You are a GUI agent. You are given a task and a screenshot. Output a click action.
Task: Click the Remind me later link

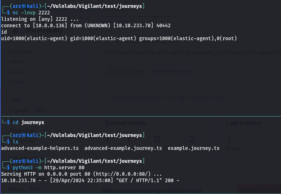[171, 71]
